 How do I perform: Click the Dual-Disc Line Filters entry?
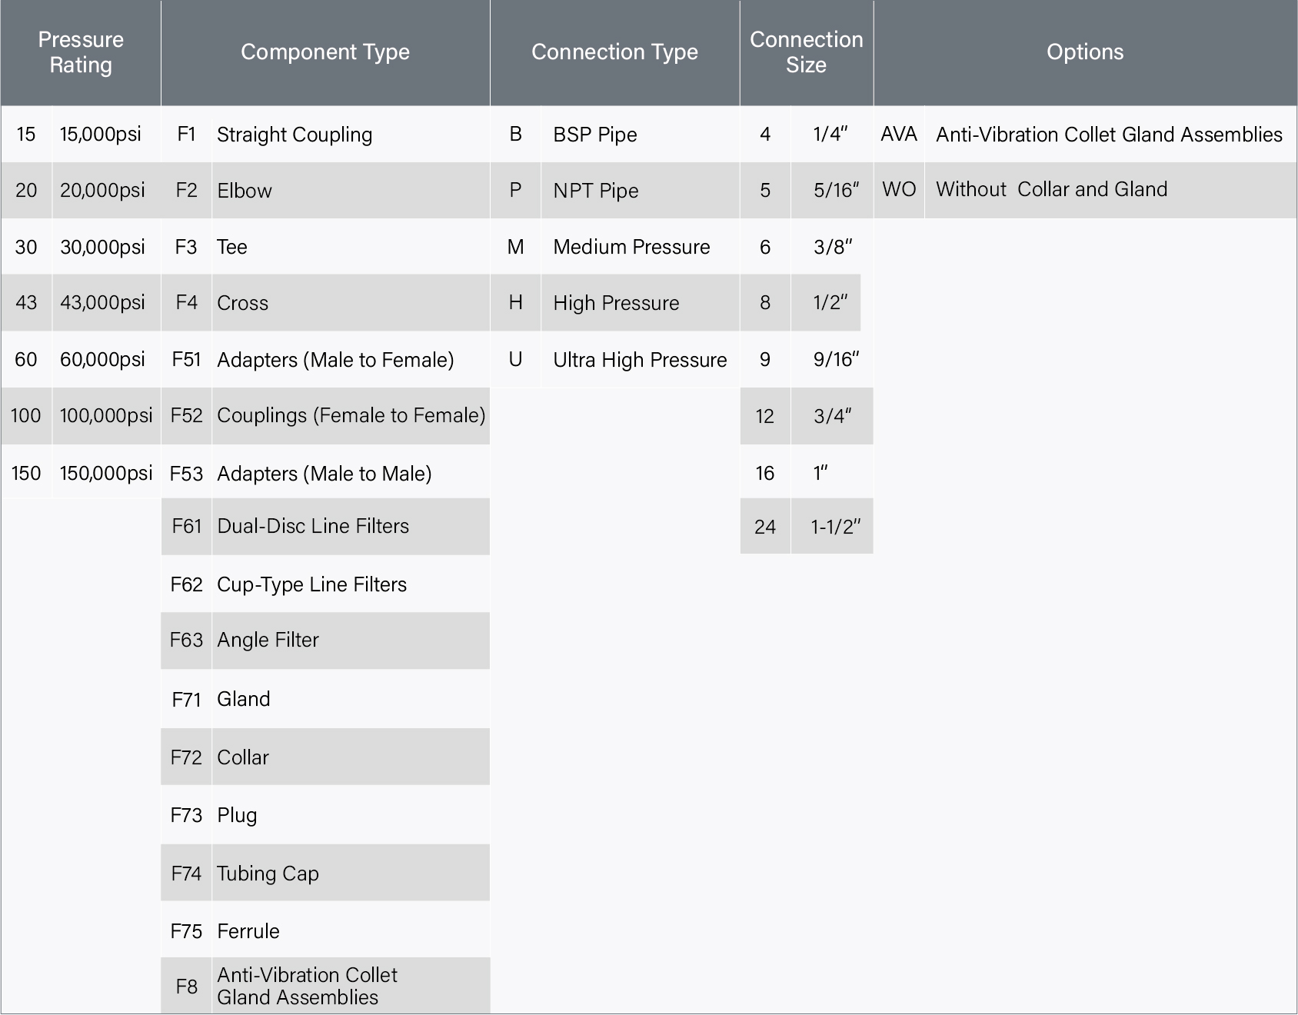(313, 527)
